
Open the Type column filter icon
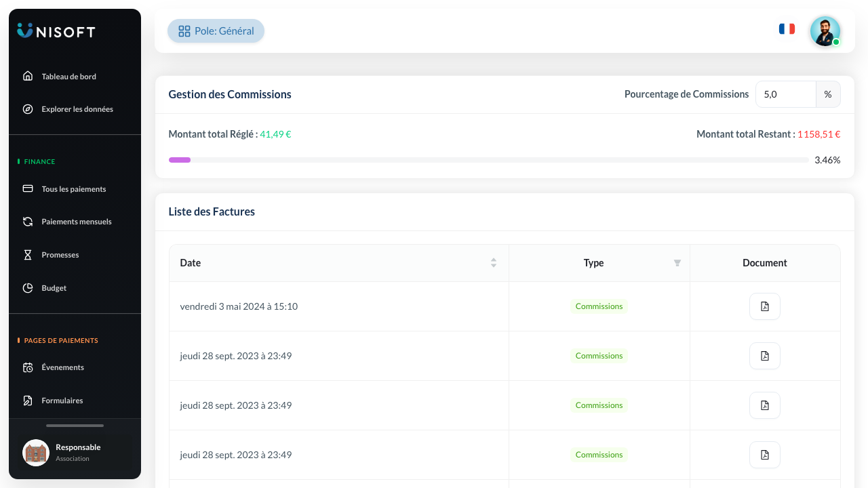[677, 263]
